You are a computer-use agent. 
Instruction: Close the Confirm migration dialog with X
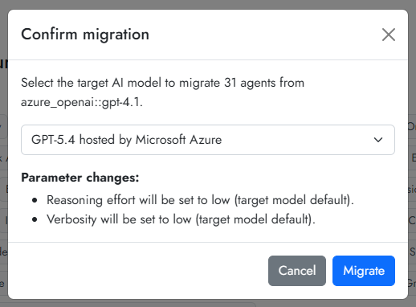tap(389, 35)
